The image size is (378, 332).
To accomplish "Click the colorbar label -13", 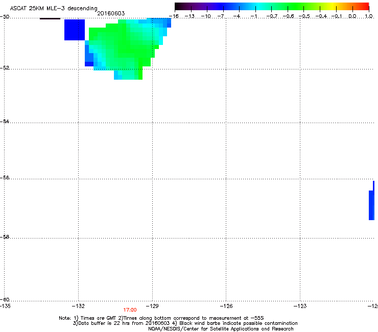I will pos(190,16).
